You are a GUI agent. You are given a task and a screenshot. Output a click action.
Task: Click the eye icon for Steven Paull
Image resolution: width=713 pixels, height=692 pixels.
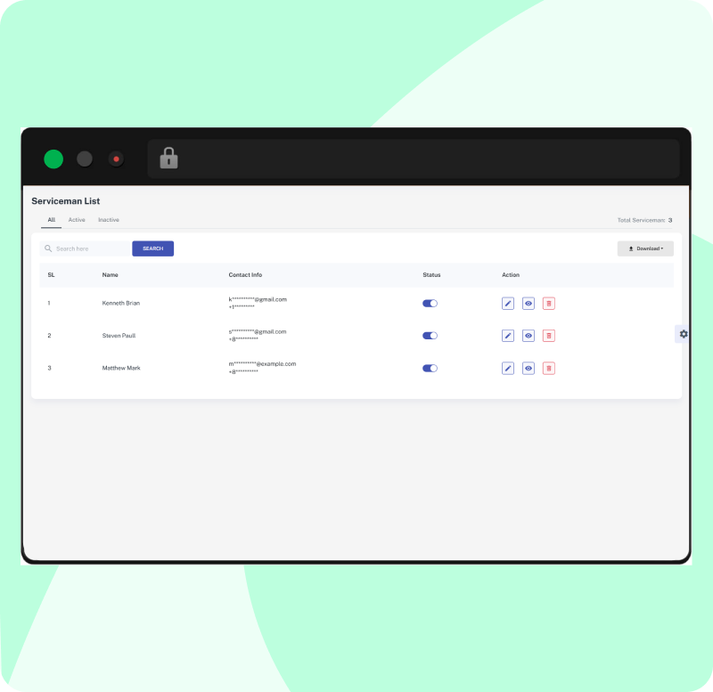(529, 336)
